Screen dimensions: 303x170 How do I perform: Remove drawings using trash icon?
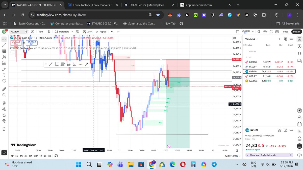[x=4, y=129]
